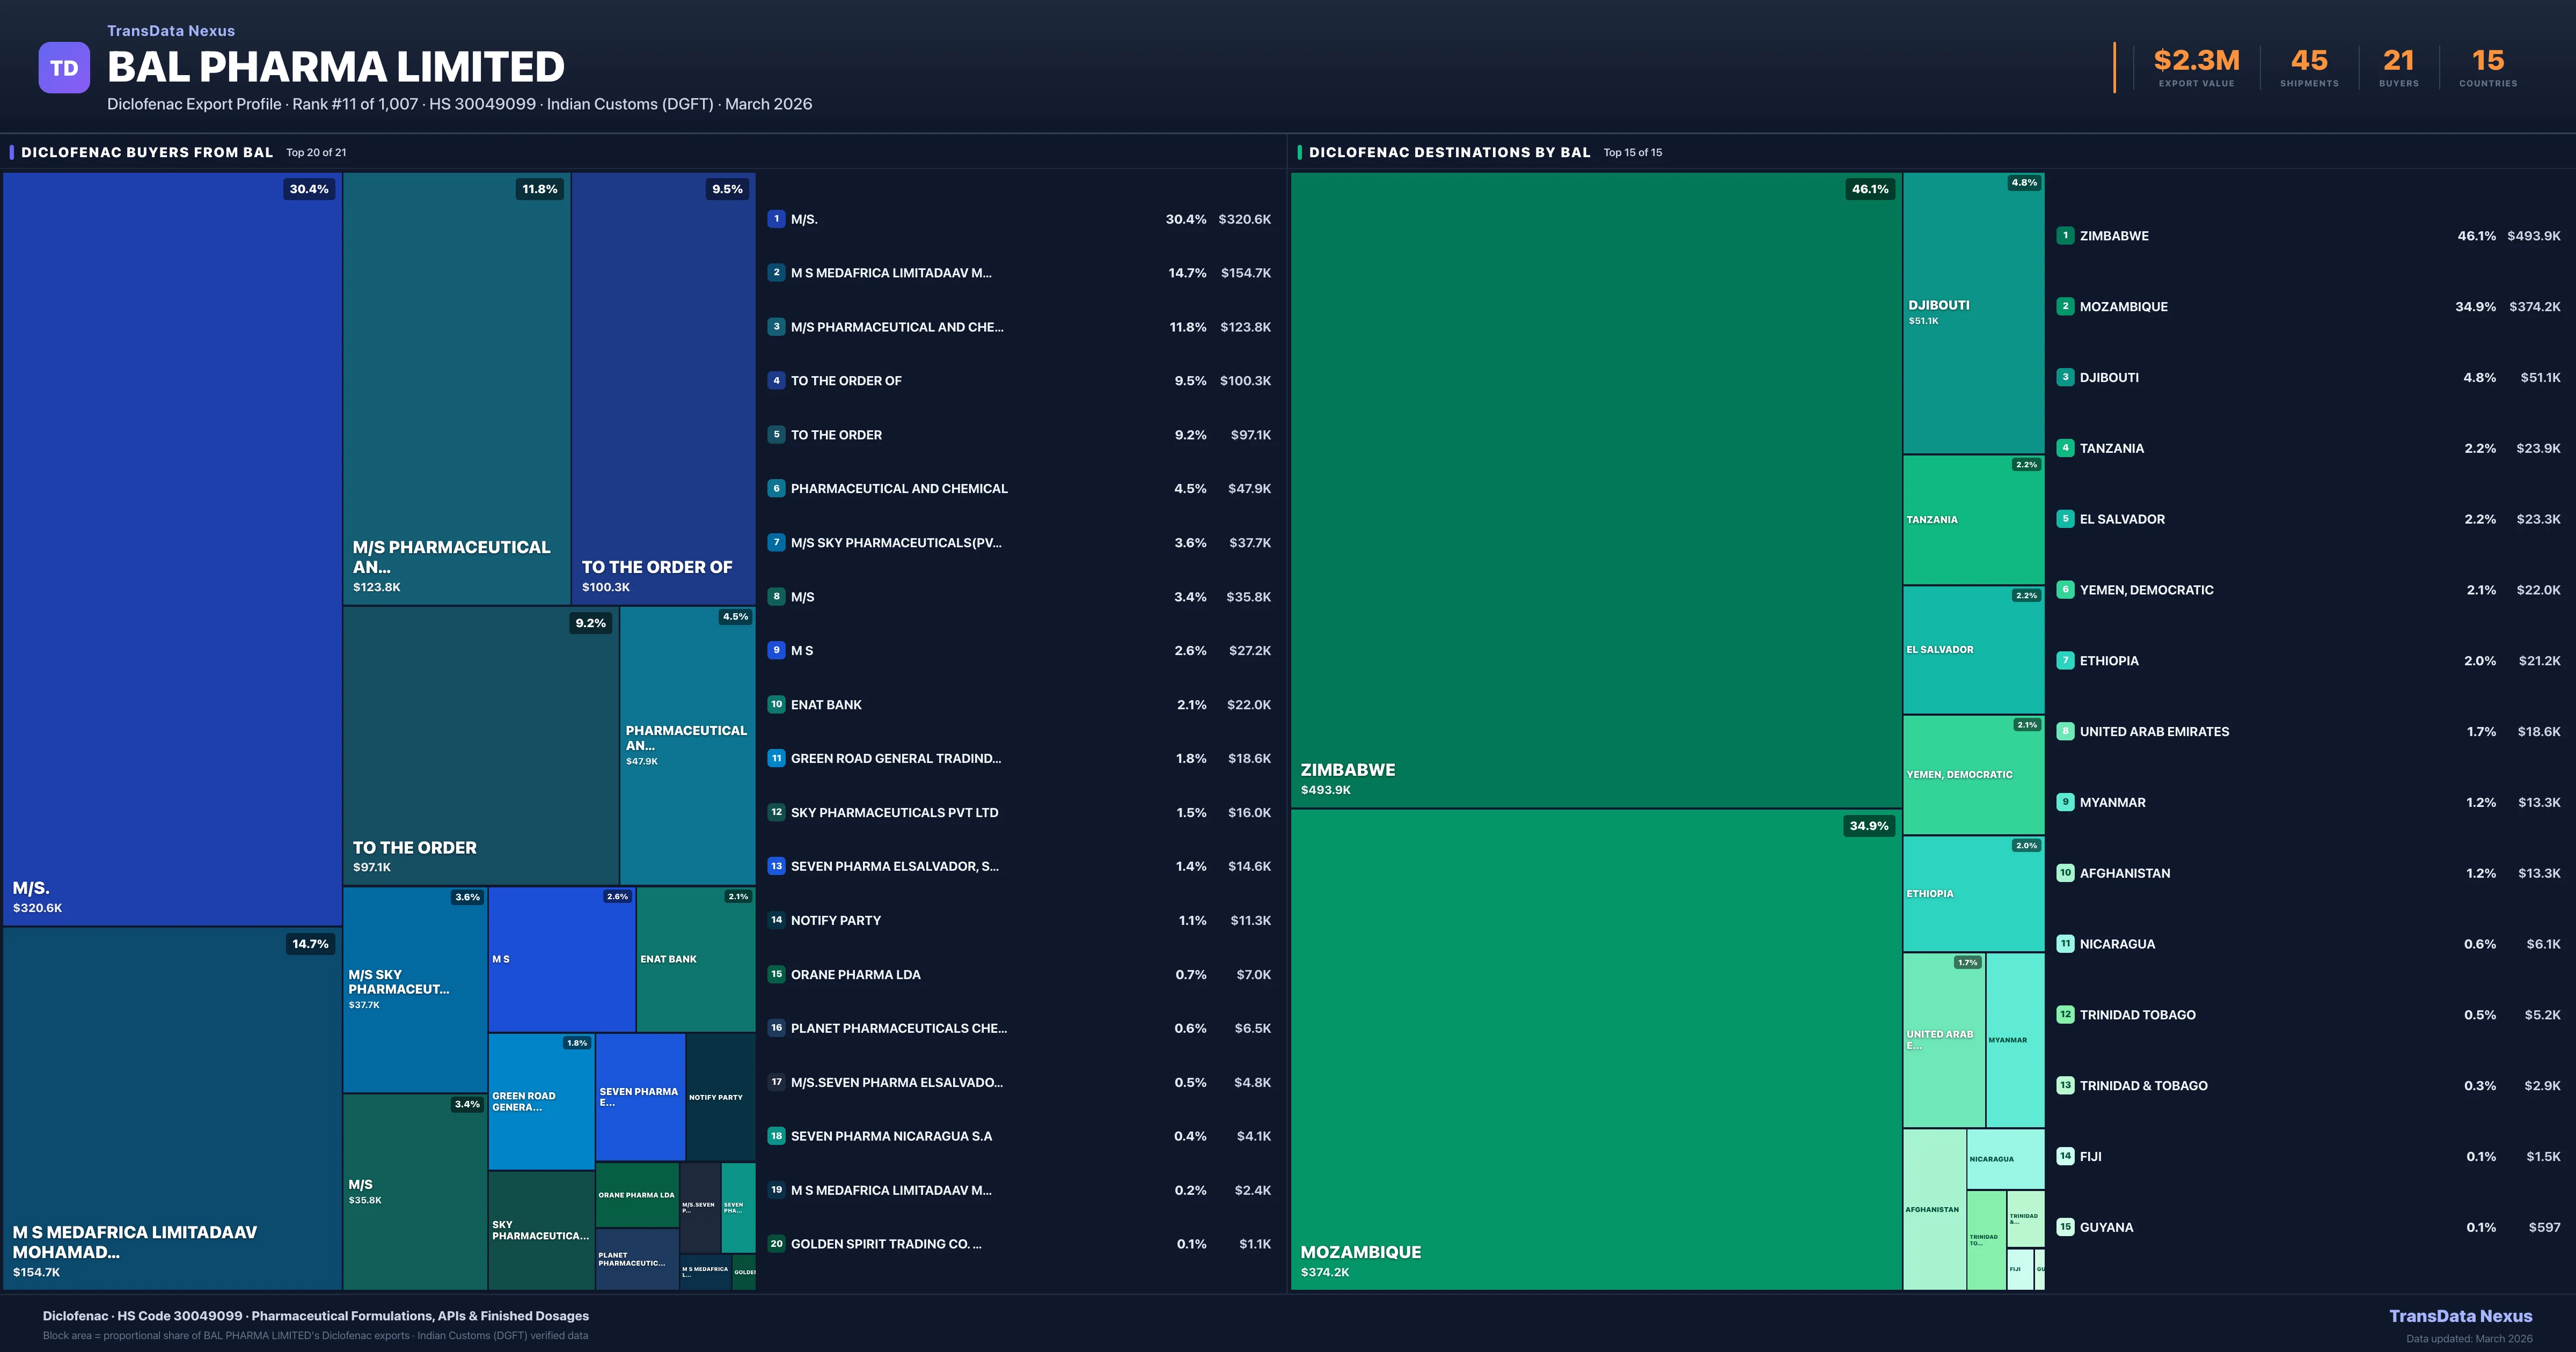Viewport: 2576px width, 1352px height.
Task: Click the numbered badge beside M/S. buyer entry
Action: tap(776, 218)
